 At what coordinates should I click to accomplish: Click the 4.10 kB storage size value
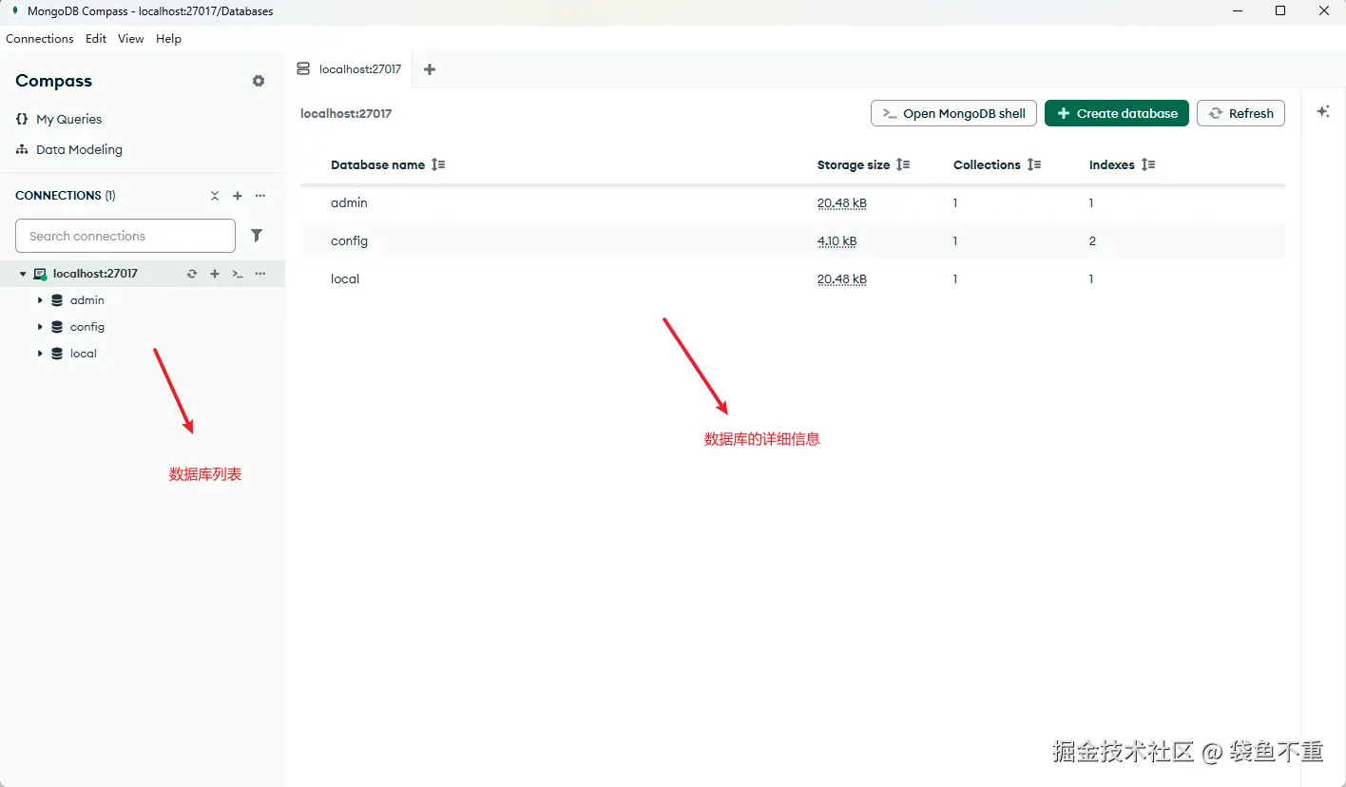click(836, 241)
